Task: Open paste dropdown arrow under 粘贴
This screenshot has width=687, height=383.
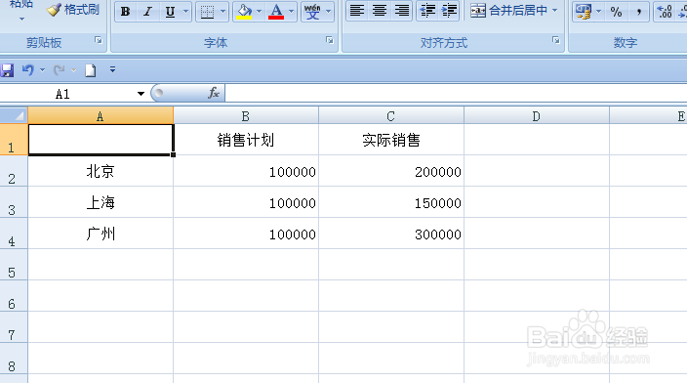Action: tap(21, 20)
